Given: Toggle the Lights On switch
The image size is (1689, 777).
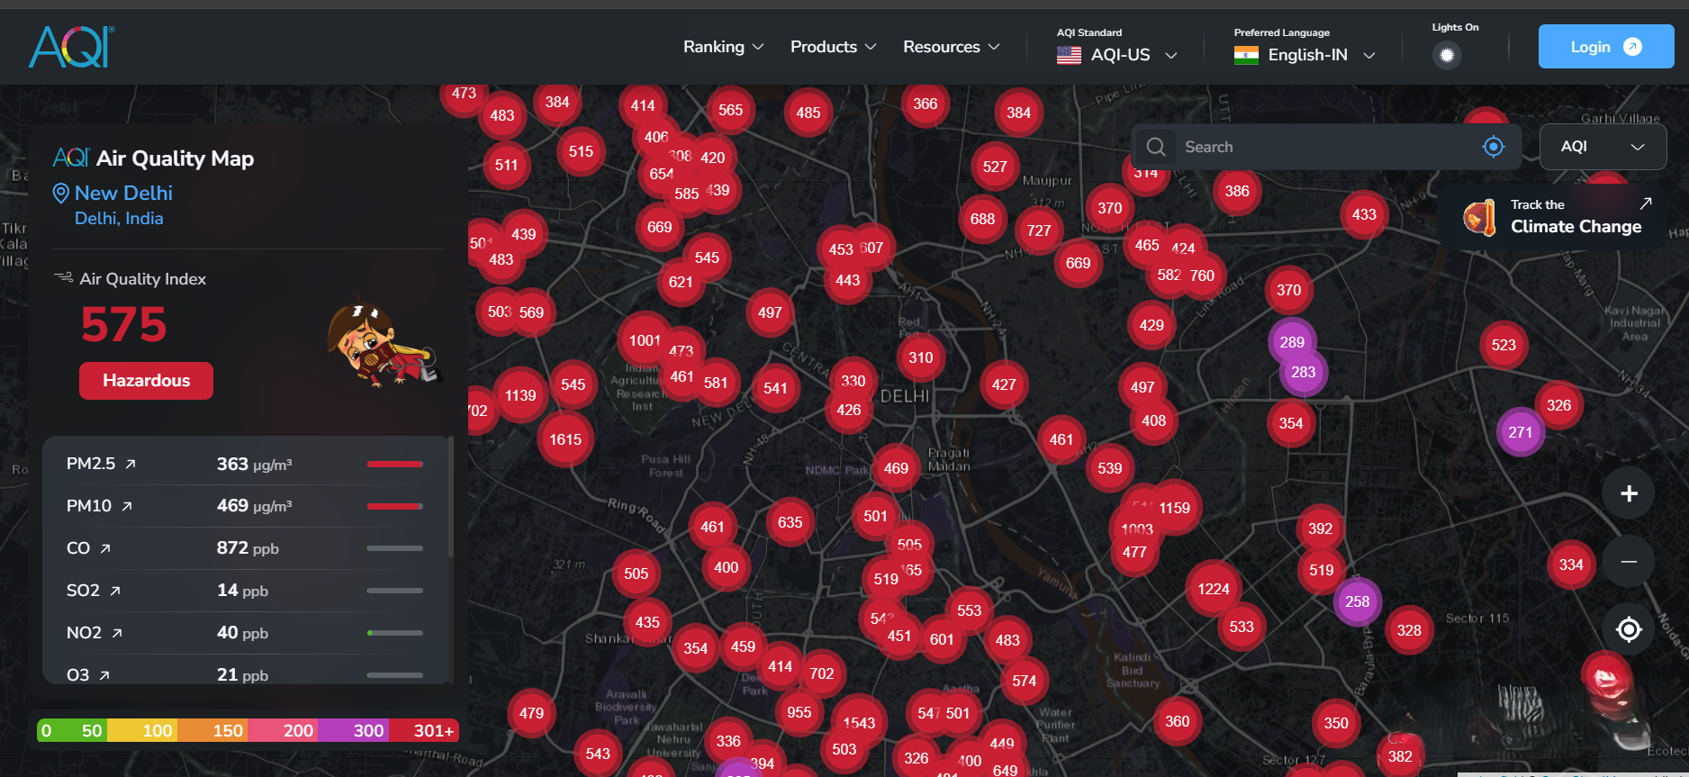Looking at the screenshot, I should pyautogui.click(x=1446, y=55).
